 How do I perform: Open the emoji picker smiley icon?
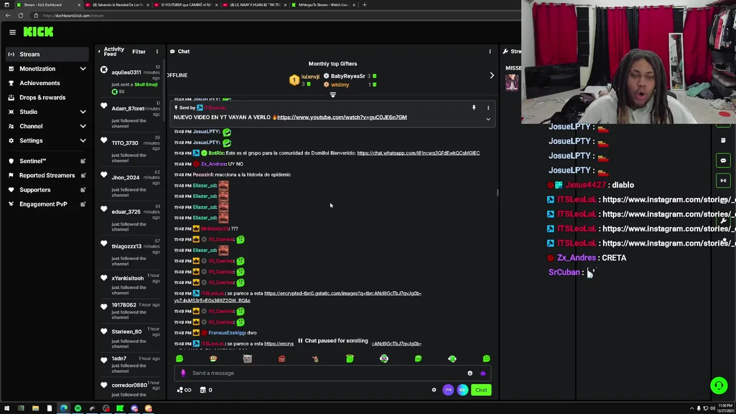470,373
